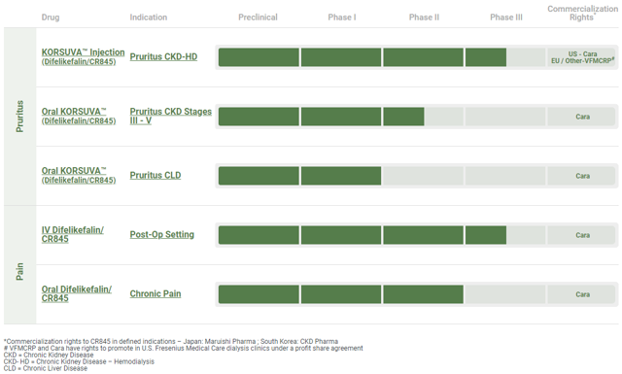The image size is (622, 374).
Task: Click the Phase III column header
Action: pos(506,17)
